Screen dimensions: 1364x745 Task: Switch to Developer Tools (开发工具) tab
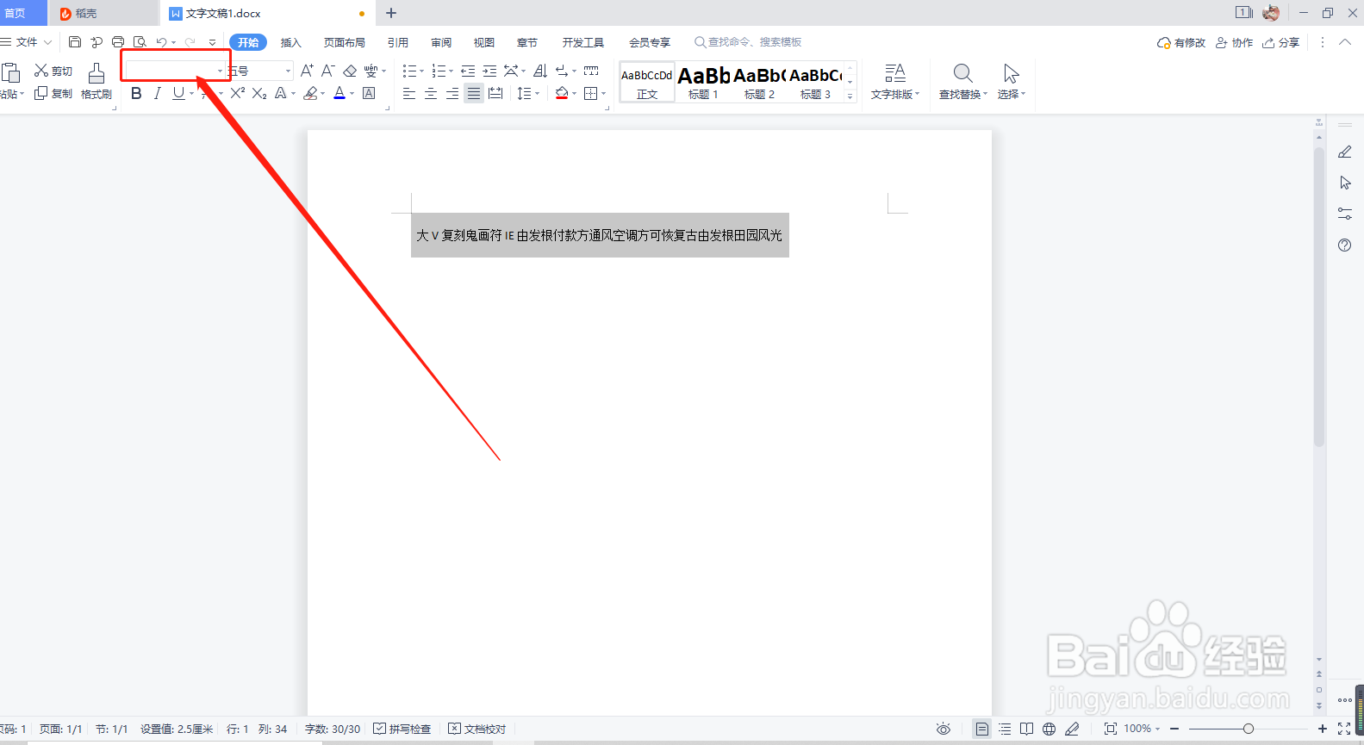click(583, 42)
